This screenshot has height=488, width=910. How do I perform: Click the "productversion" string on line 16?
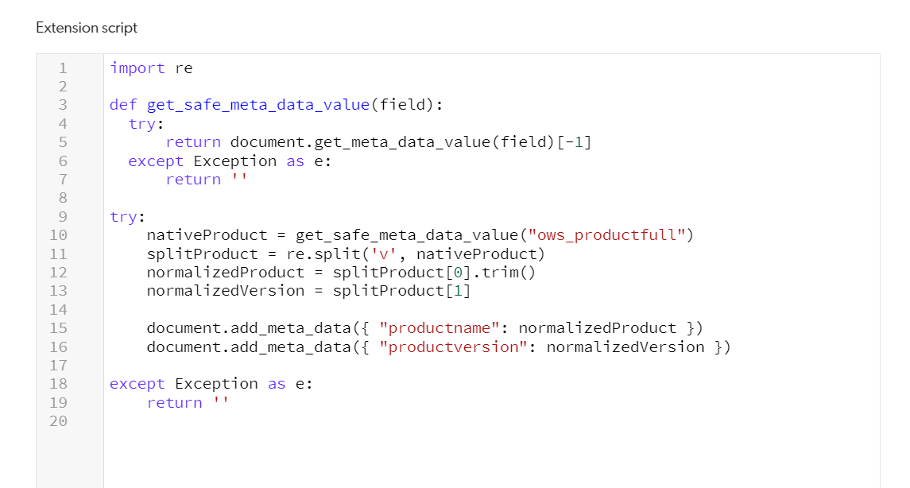pos(453,347)
